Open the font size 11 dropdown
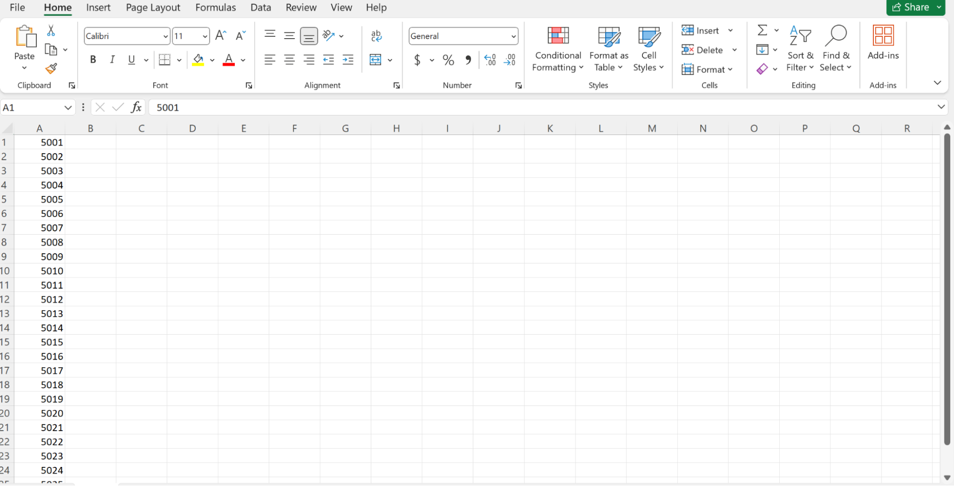 click(205, 36)
